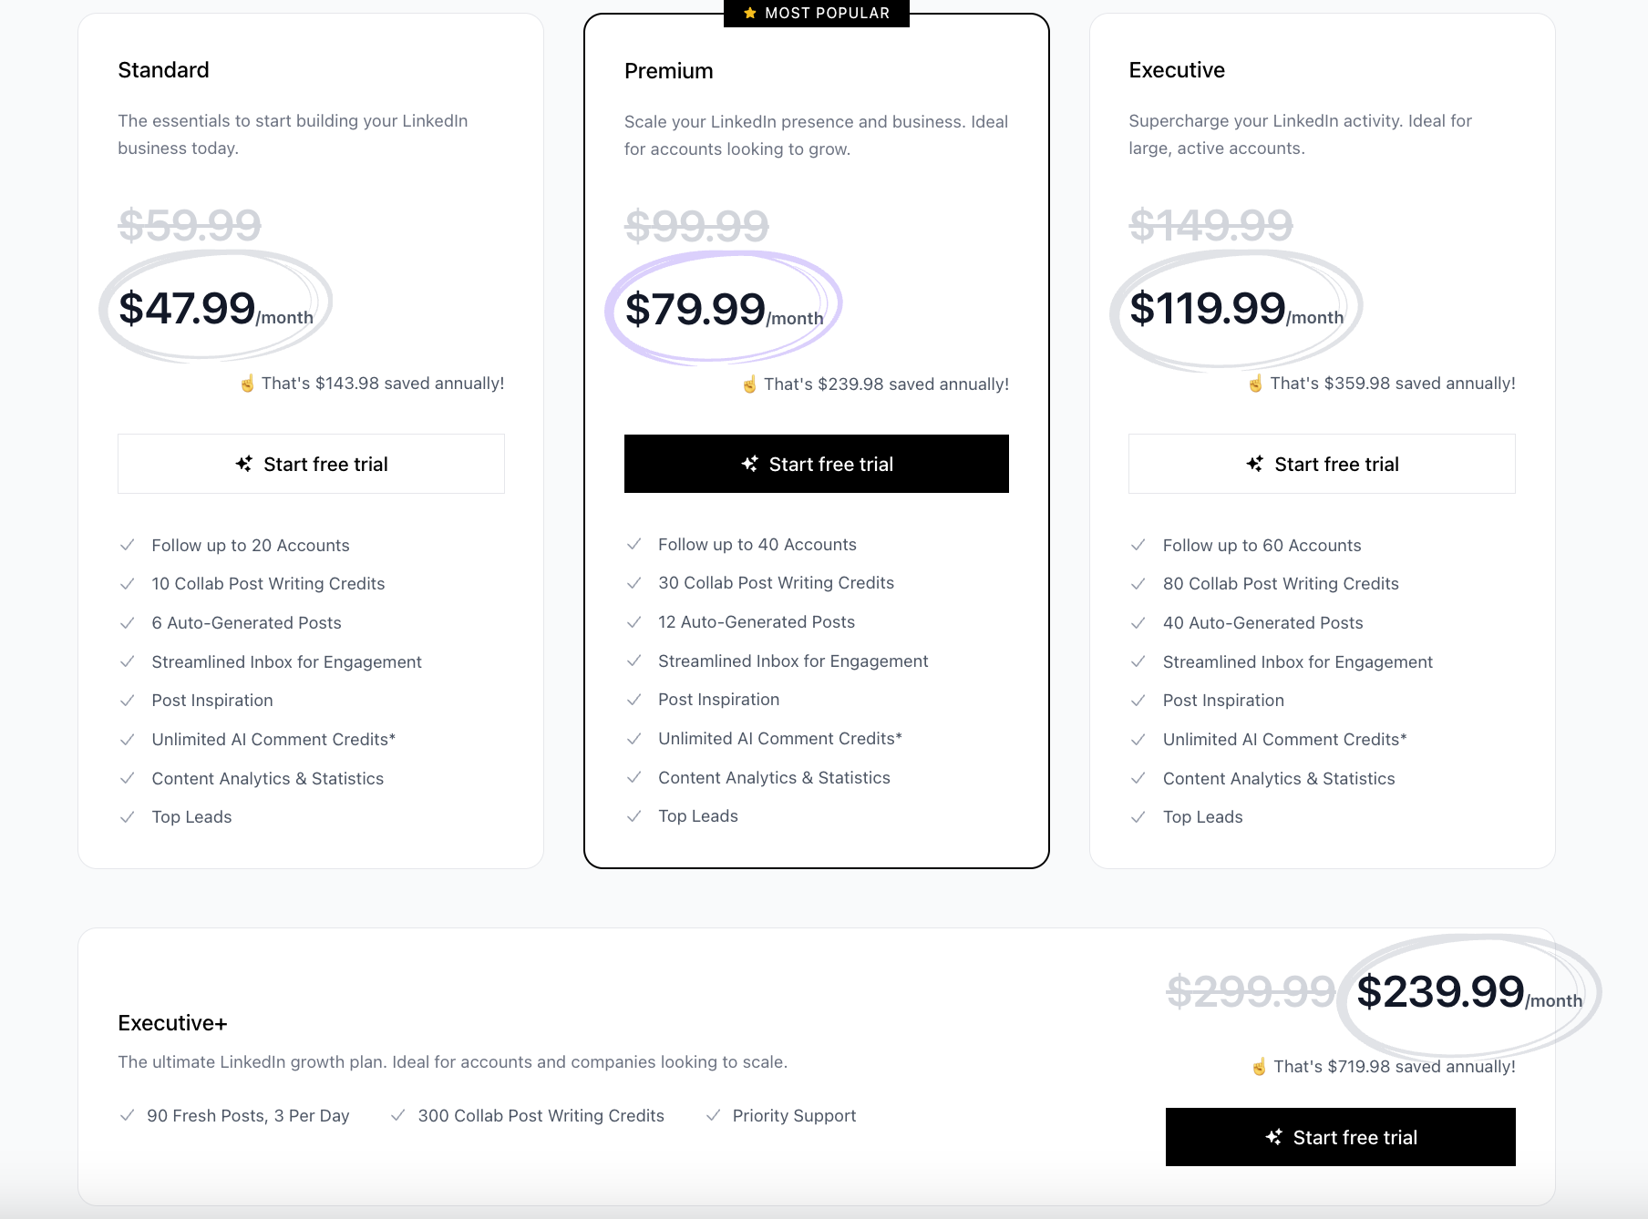
Task: Click the circled $239.99 monthly price
Action: tap(1440, 991)
